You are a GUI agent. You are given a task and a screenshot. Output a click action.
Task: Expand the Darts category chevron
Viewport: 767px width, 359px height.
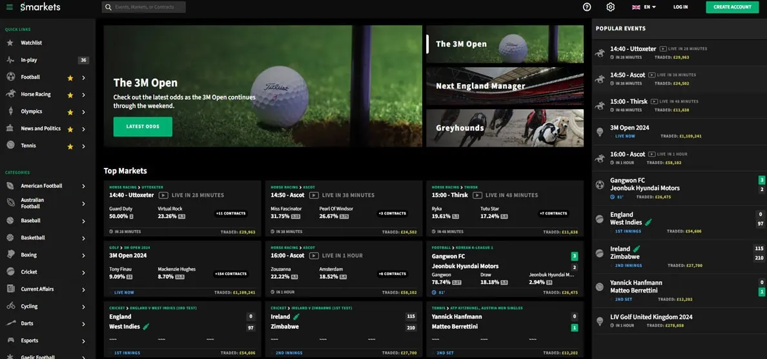tap(84, 323)
